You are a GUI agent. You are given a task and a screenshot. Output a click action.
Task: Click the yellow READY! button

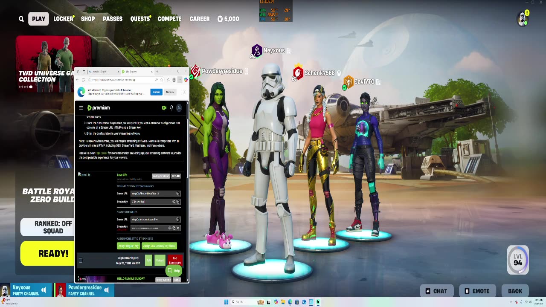coord(47,253)
